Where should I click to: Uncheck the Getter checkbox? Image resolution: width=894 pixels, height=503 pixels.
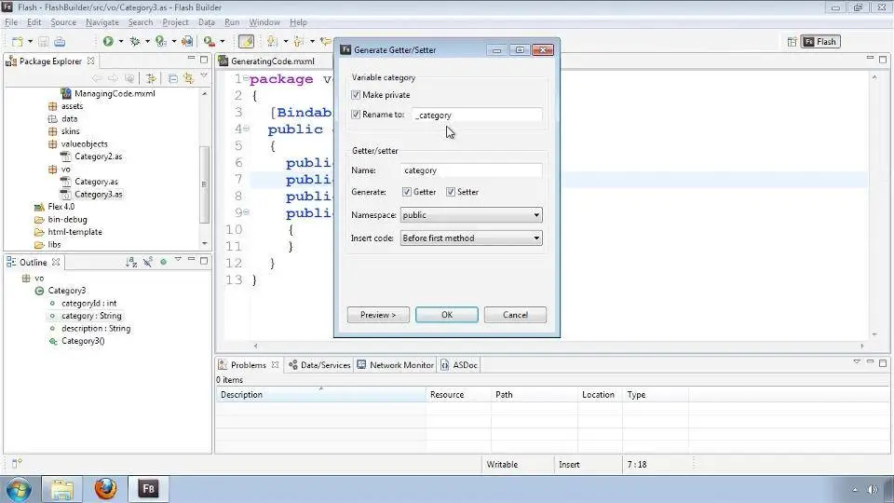coord(407,192)
